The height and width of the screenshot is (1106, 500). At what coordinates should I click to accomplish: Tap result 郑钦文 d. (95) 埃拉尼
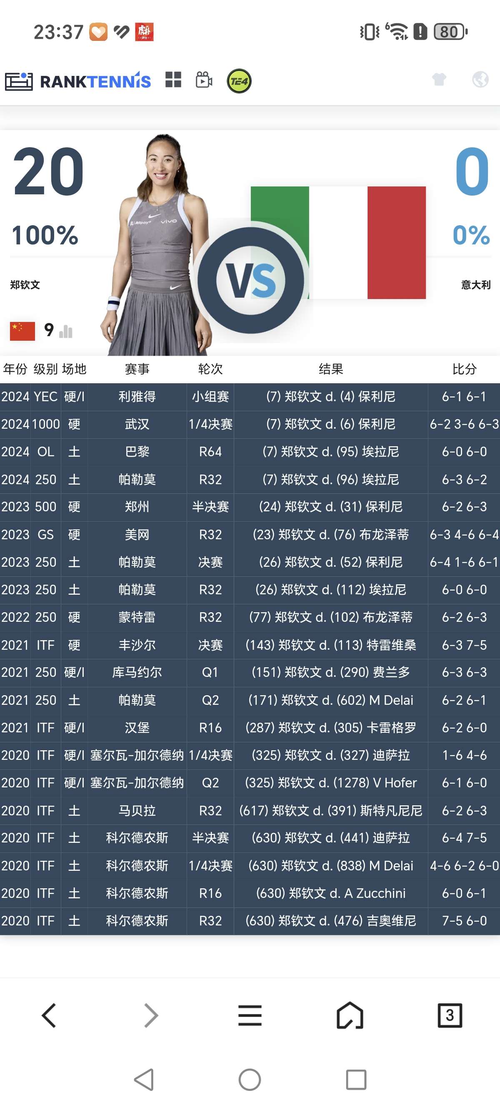point(331,452)
